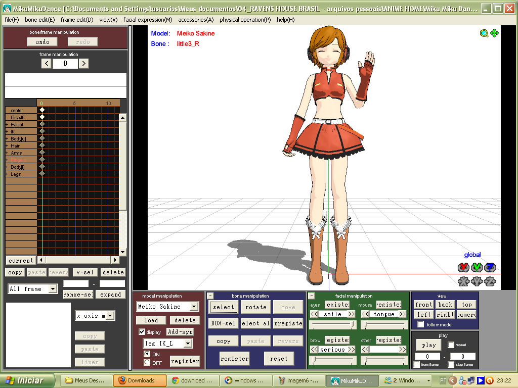Image resolution: width=518 pixels, height=388 pixels.
Task: Open the view(V) menu
Action: pos(108,20)
